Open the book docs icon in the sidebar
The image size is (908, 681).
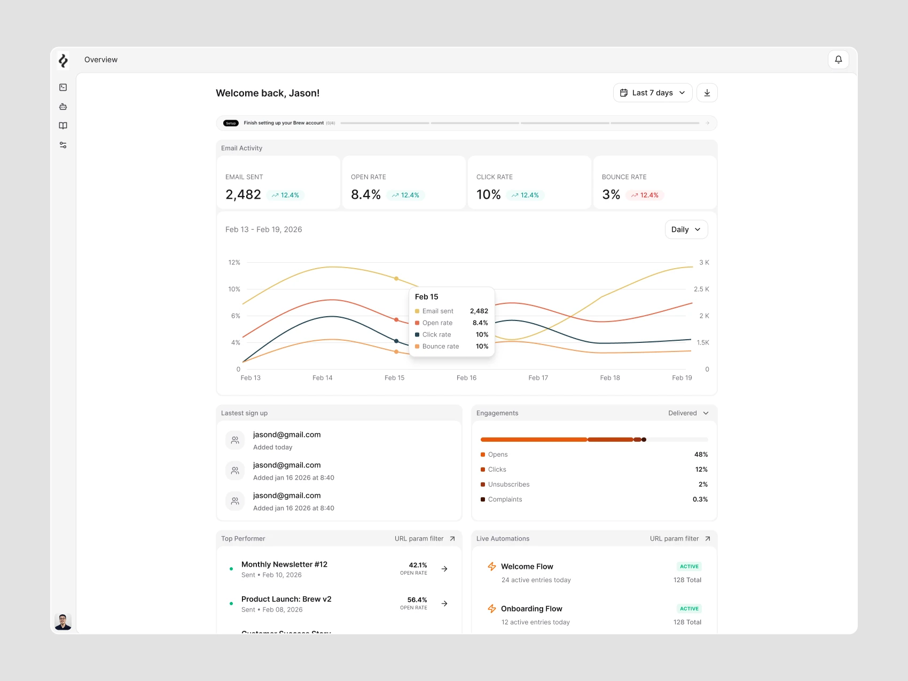click(x=63, y=126)
